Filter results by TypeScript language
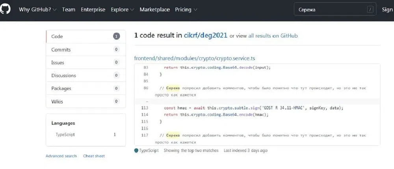The height and width of the screenshot is (169, 394). [x=85, y=135]
